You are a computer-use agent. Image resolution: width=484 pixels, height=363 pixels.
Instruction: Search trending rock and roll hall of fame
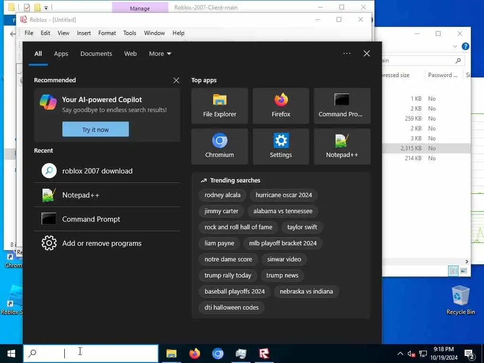pyautogui.click(x=238, y=227)
